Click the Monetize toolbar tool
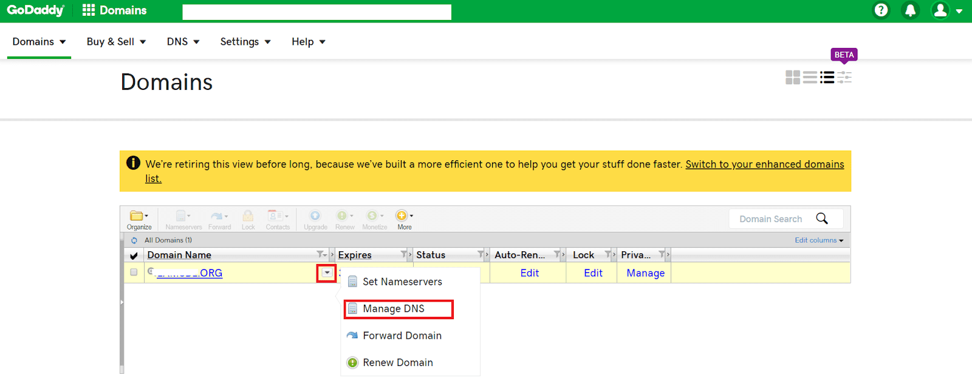 (374, 220)
